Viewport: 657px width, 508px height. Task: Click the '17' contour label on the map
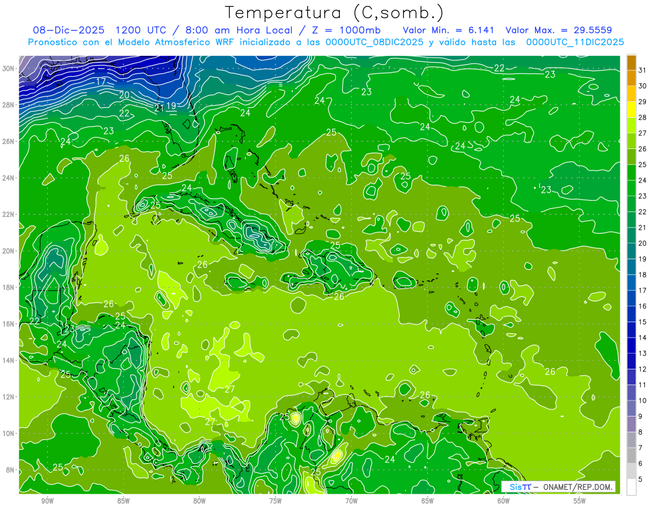coord(101,82)
